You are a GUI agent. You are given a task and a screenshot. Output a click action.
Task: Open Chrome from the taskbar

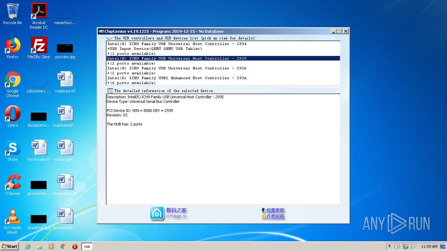tap(63, 246)
